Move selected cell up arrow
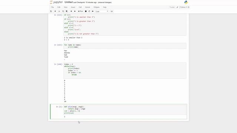The width and height of the screenshot is (237, 133). click(71, 11)
